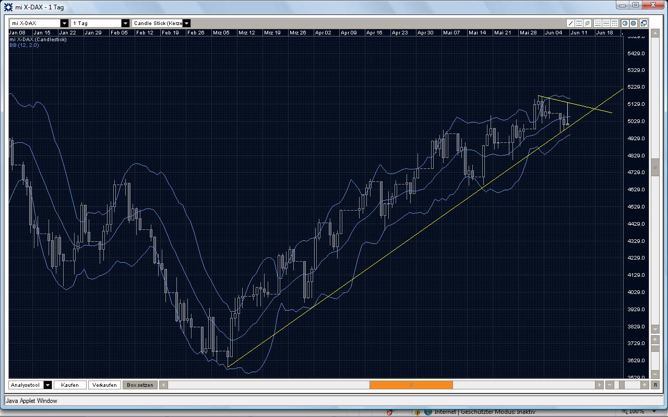
Task: Open the Analysetool dropdown
Action: click(x=47, y=385)
